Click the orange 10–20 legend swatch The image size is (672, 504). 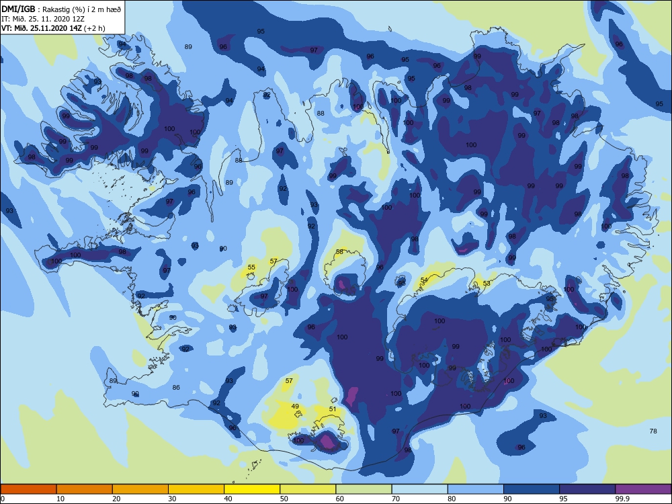pos(85,489)
